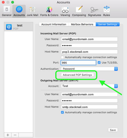This screenshot has width=127, height=138.
Task: Close the Accounts window
Action: point(3,2)
